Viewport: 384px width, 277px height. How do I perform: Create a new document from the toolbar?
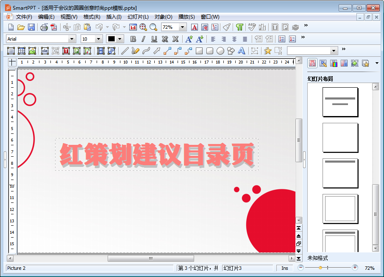[x=11, y=27]
